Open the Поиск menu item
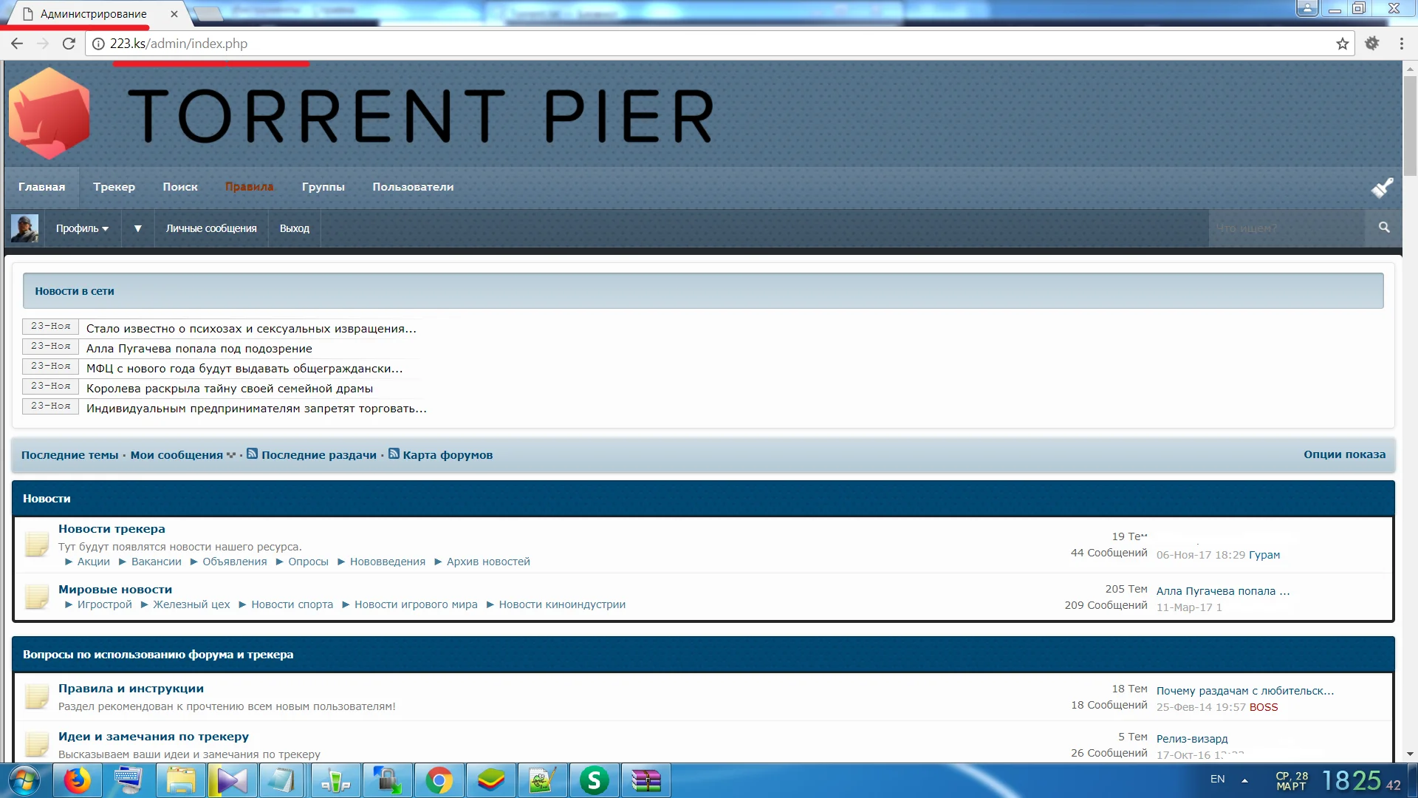Image resolution: width=1418 pixels, height=798 pixels. (x=180, y=187)
